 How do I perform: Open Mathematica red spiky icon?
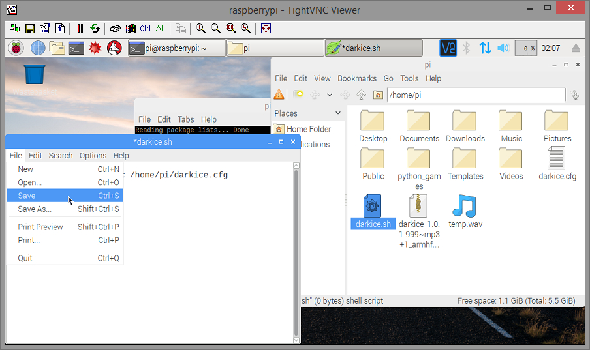point(95,48)
